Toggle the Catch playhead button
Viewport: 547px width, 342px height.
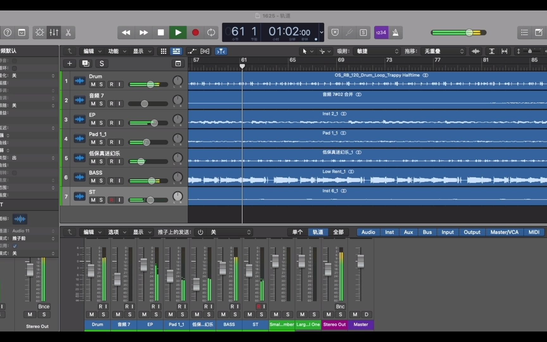click(221, 51)
